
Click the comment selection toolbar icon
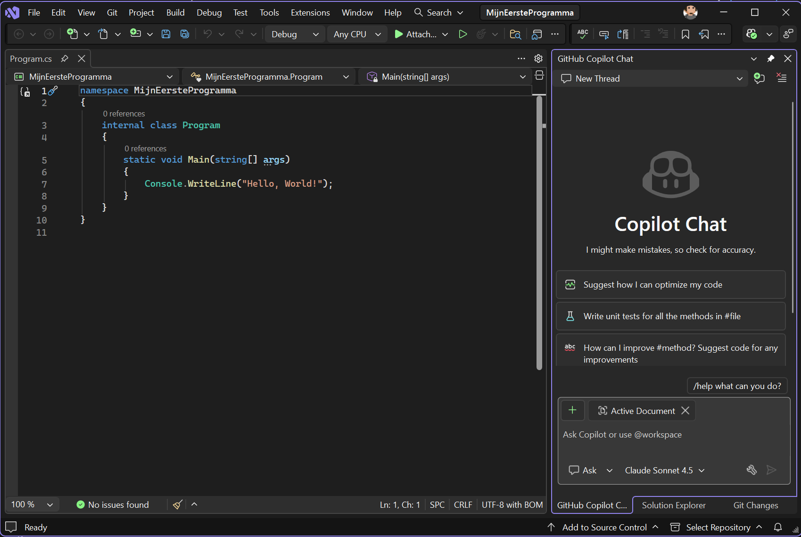pyautogui.click(x=604, y=34)
